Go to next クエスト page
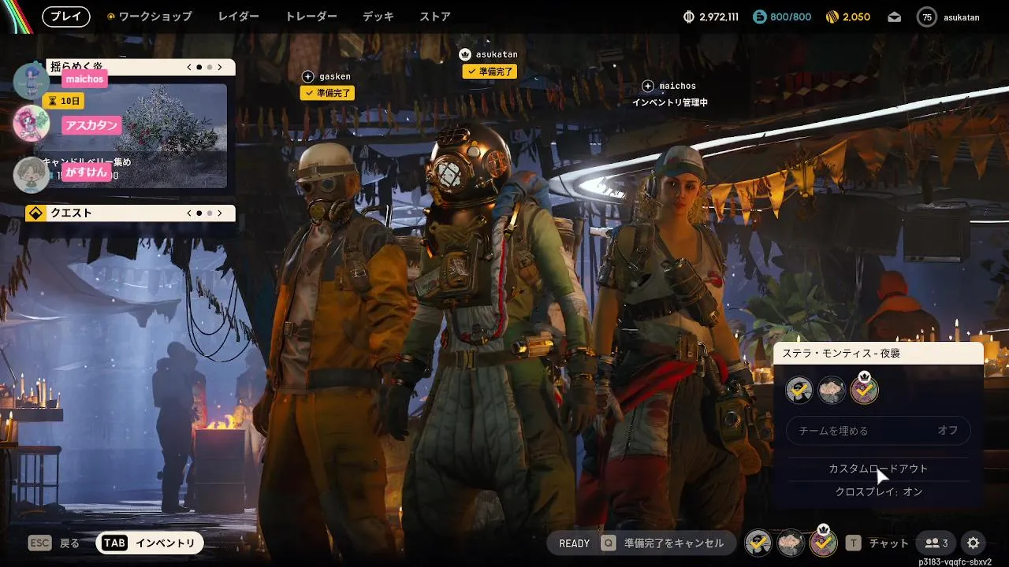 pyautogui.click(x=220, y=213)
